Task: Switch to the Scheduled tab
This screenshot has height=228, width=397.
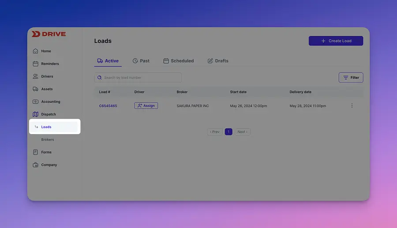Action: pyautogui.click(x=179, y=61)
